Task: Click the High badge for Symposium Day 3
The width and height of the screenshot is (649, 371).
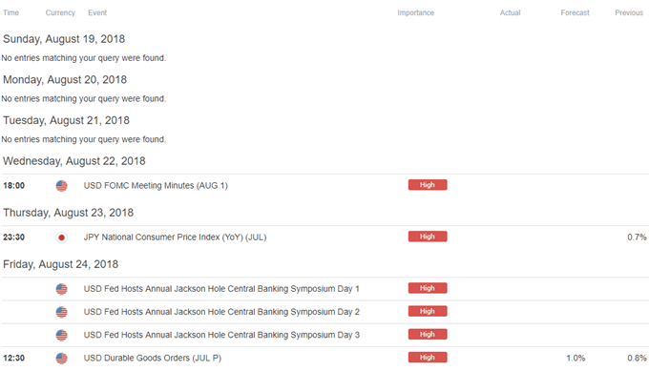Action: (x=428, y=334)
